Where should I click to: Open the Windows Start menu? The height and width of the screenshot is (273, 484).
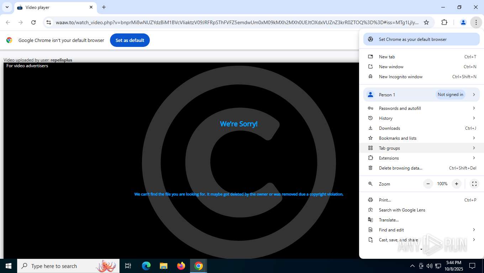pyautogui.click(x=9, y=266)
